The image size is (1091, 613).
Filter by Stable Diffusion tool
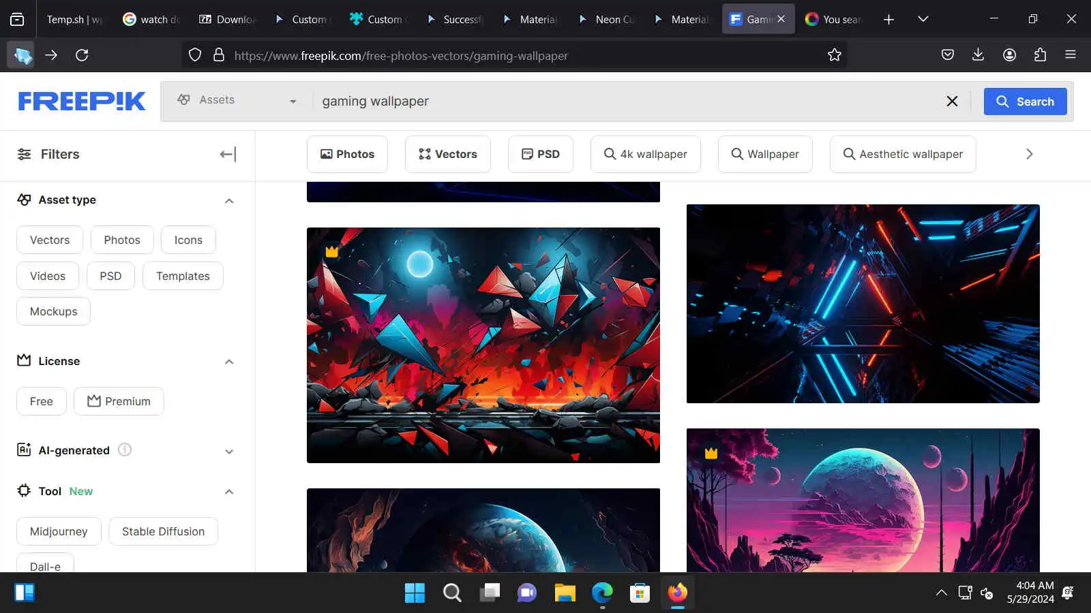coord(163,531)
